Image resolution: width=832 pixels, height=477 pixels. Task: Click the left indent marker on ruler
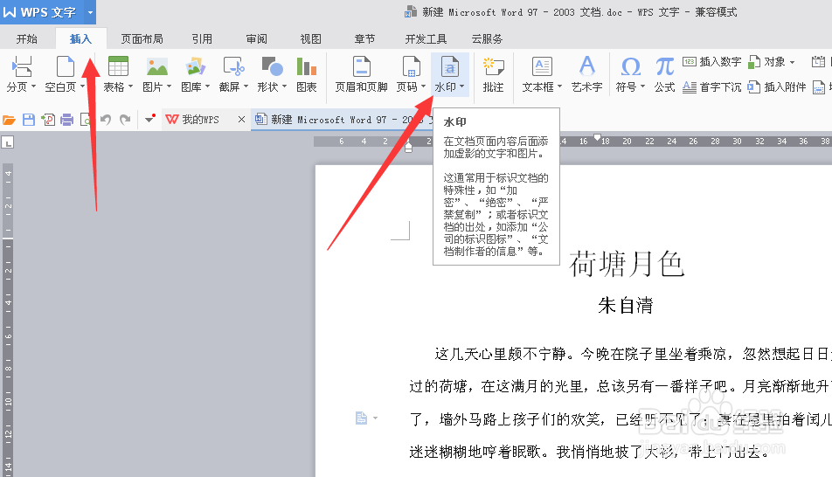click(408, 147)
